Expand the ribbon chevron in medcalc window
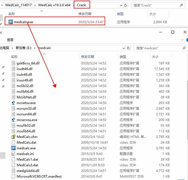188x180 pixels. [182, 40]
